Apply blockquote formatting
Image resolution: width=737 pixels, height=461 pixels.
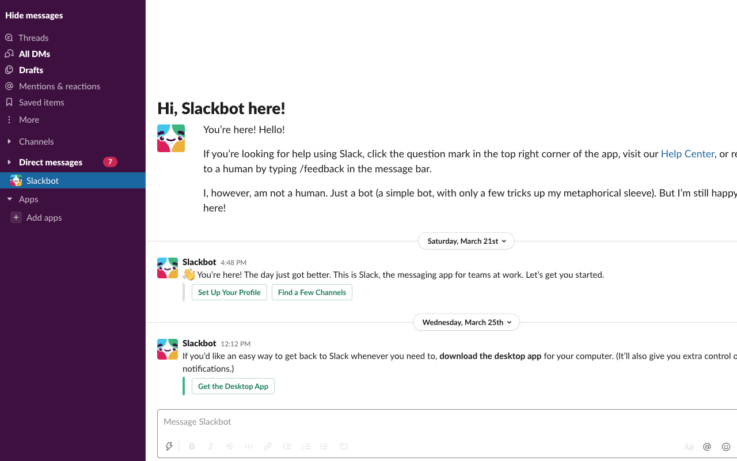click(x=324, y=446)
